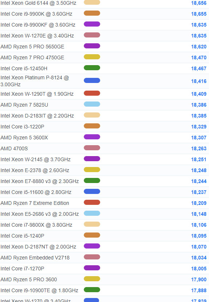Click red bar for Ryzen 7 Extreme Edition

click(x=92, y=202)
